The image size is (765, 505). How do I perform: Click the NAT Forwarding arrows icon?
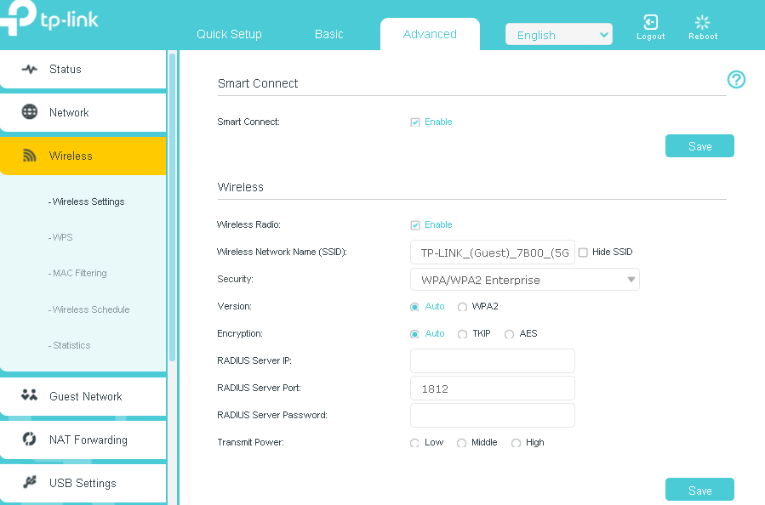pyautogui.click(x=30, y=440)
